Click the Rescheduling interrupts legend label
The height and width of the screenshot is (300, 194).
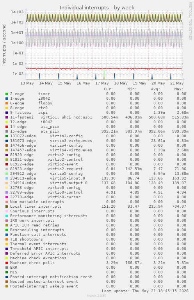pyautogui.click(x=37, y=230)
